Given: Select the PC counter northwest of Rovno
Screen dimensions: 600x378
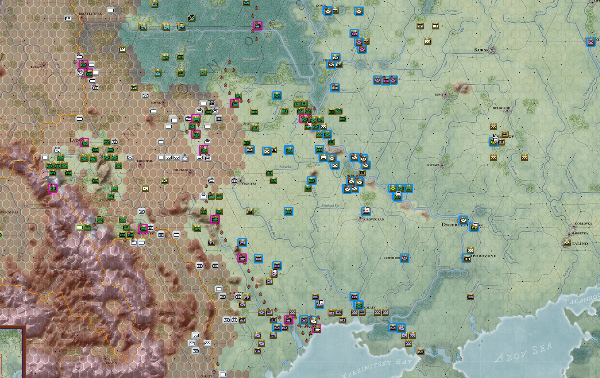Looking at the screenshot, I should point(134,88).
